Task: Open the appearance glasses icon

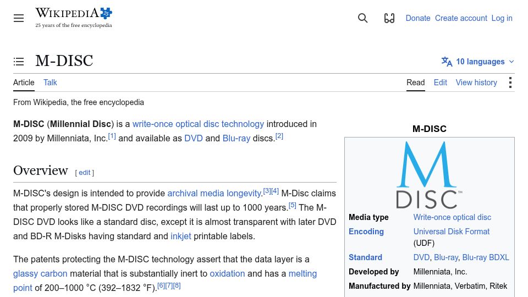Action: point(389,18)
